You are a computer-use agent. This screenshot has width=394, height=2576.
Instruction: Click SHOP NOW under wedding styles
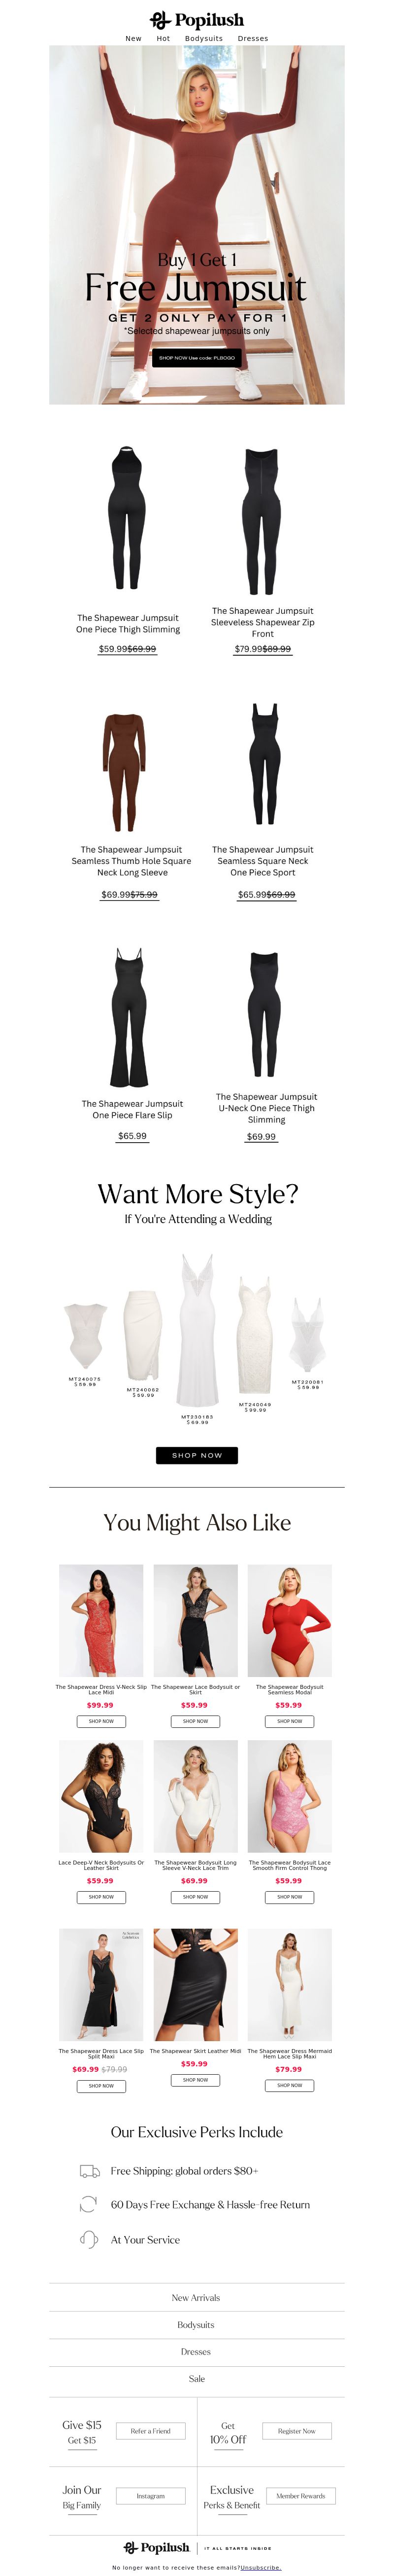(x=197, y=1455)
